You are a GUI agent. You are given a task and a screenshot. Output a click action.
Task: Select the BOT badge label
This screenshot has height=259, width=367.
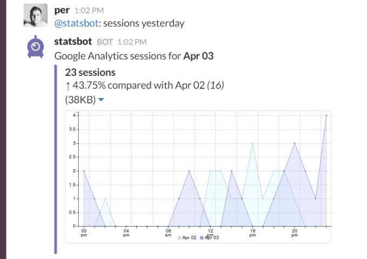(105, 42)
